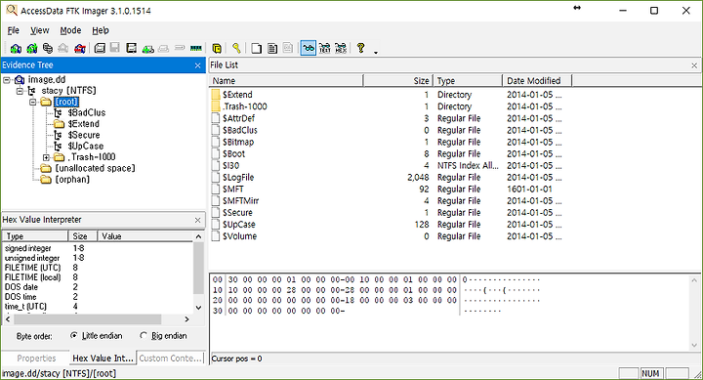Image resolution: width=703 pixels, height=380 pixels.
Task: Select $BadClus in the Evidence Tree
Action: coord(87,112)
